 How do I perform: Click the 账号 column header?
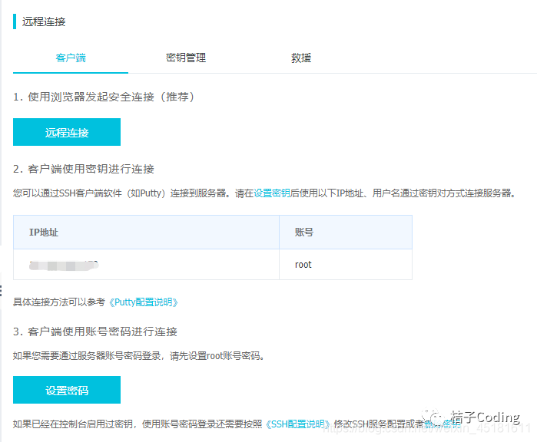(346, 233)
